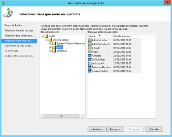Screen dimensions: 172x137
Task: Click date 22/08/2013 12:37
Action: point(122,63)
